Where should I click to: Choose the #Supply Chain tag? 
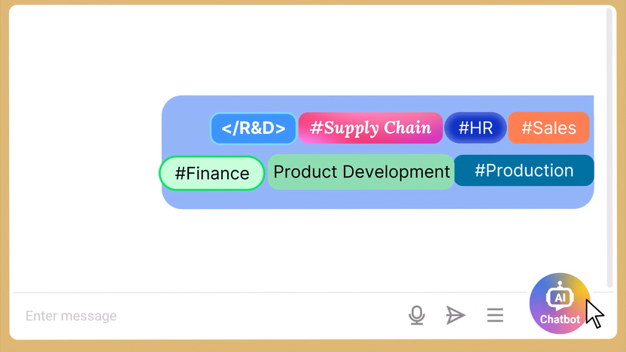pos(370,128)
